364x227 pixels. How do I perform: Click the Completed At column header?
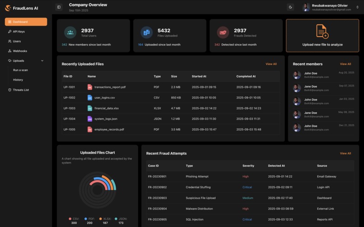point(246,76)
